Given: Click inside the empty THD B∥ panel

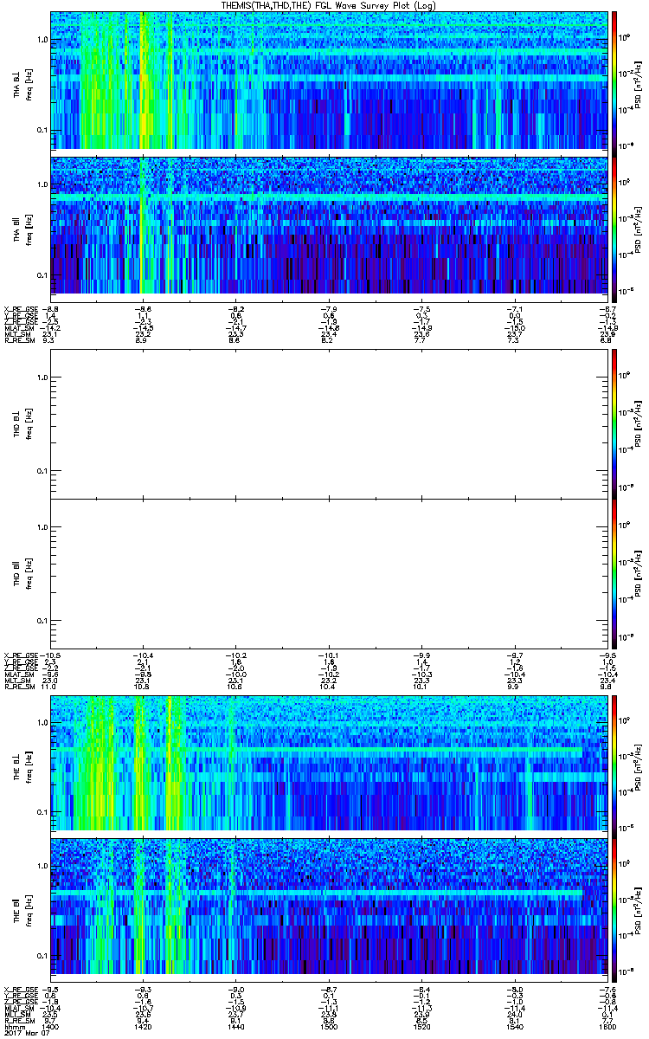Looking at the screenshot, I should 328,574.
